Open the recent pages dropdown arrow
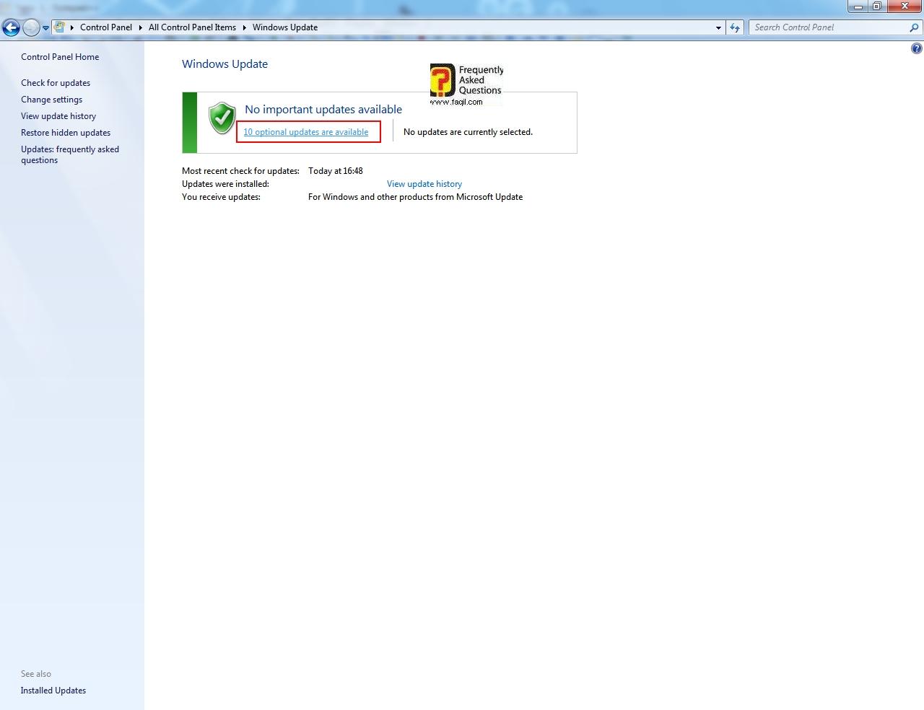 pos(45,28)
